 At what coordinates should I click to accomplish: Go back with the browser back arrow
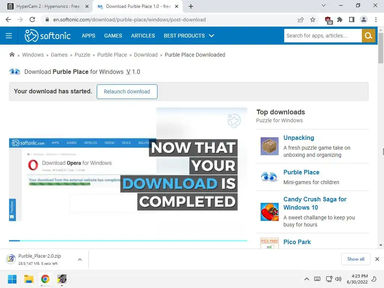click(x=8, y=19)
